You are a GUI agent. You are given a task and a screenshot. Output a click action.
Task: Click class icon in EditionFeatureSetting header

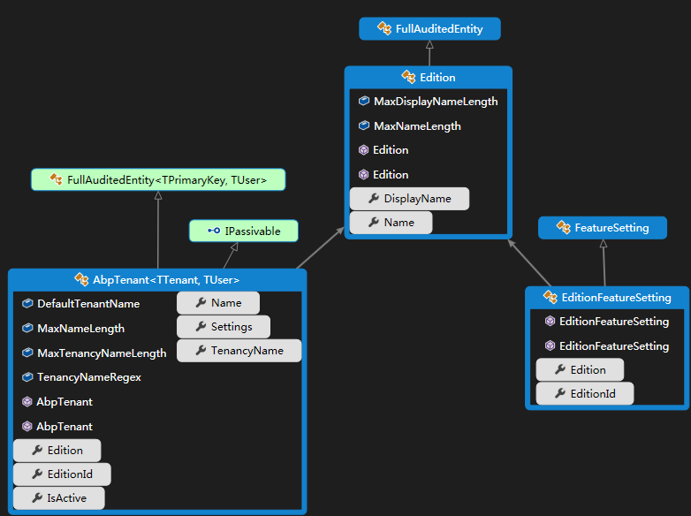coord(551,297)
